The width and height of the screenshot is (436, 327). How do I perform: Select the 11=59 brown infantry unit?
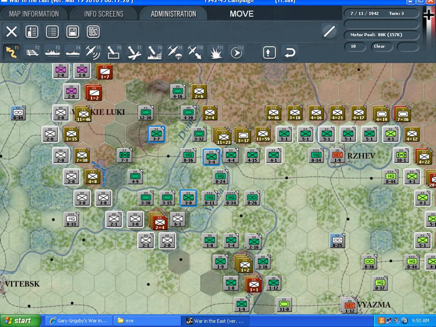tap(263, 134)
